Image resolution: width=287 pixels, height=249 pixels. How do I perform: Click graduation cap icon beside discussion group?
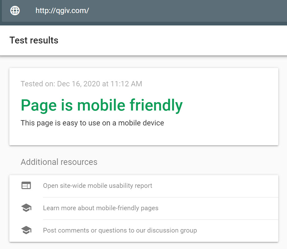click(26, 230)
